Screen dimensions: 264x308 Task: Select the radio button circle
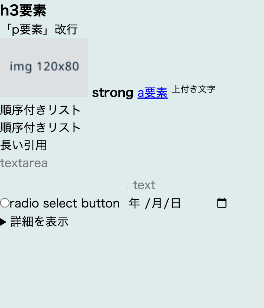tap(5, 203)
